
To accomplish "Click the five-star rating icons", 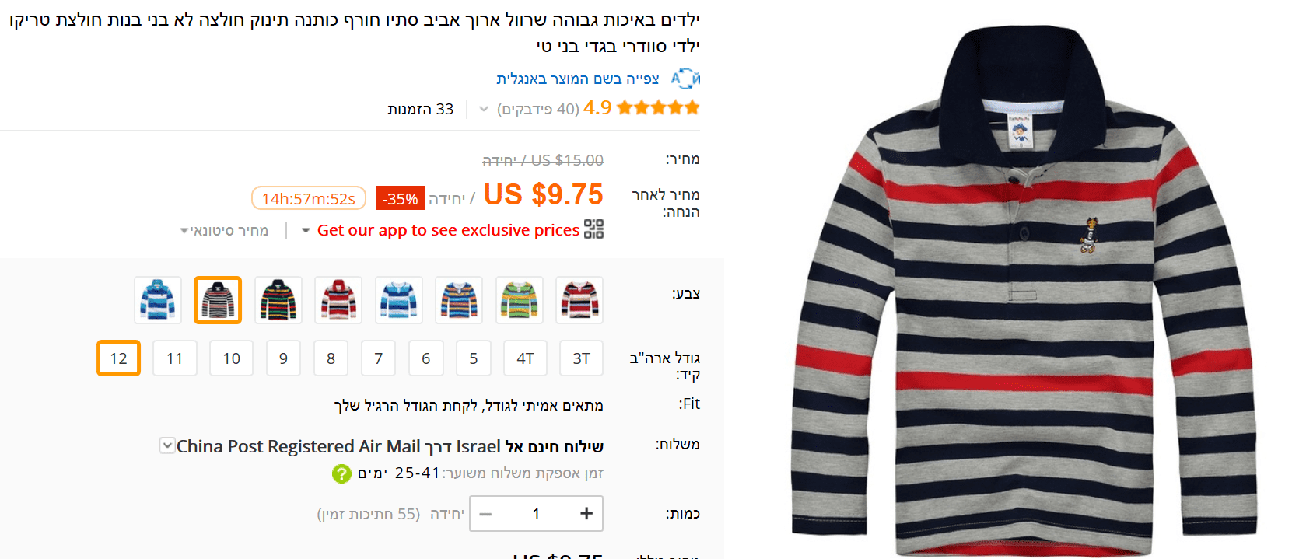I will point(658,107).
